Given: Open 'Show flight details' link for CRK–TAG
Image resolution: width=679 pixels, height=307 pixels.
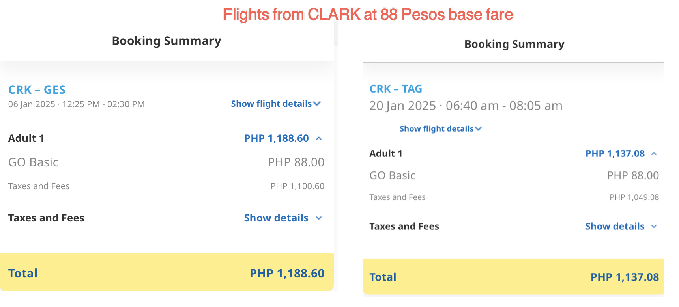Looking at the screenshot, I should point(436,129).
